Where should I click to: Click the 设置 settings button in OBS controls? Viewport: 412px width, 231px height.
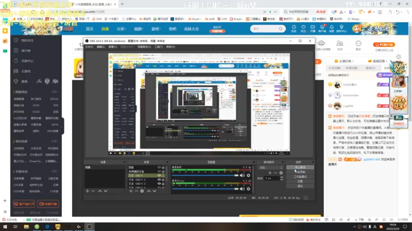tap(300, 181)
